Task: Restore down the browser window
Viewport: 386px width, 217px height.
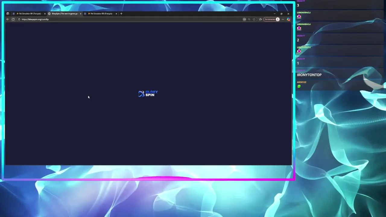Action: (281, 14)
